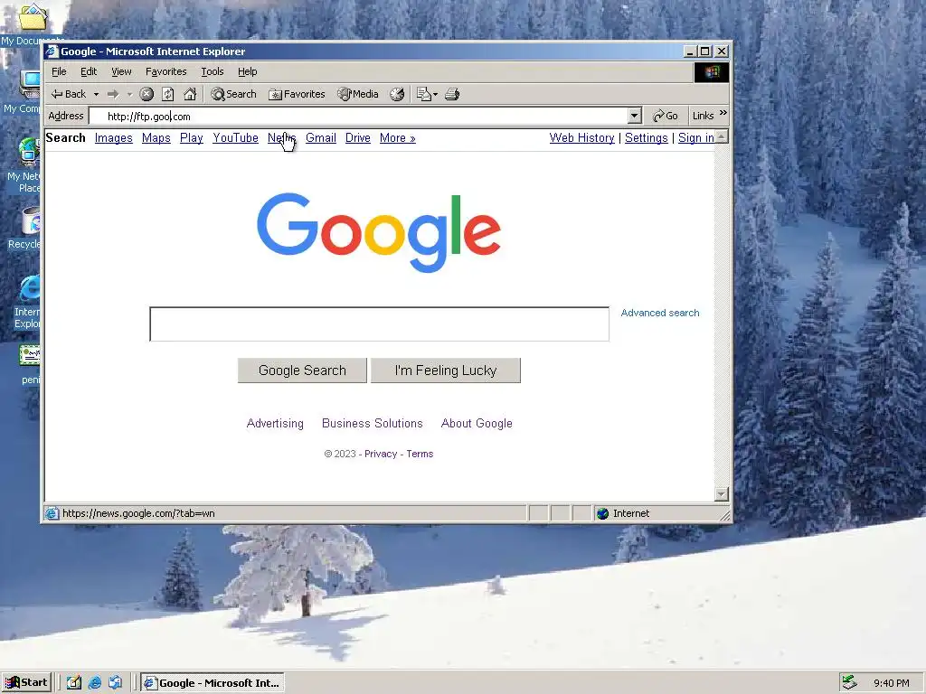Click the status bar page icon

point(52,513)
